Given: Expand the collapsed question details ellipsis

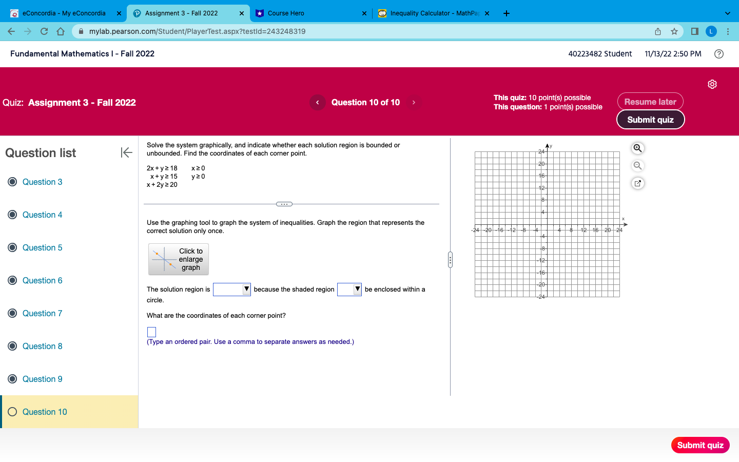Looking at the screenshot, I should [284, 204].
